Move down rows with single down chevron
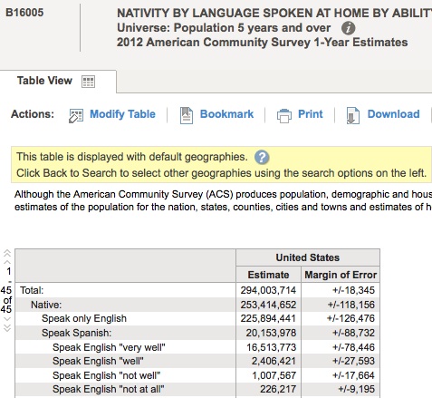Image resolution: width=432 pixels, height=398 pixels. point(7,319)
